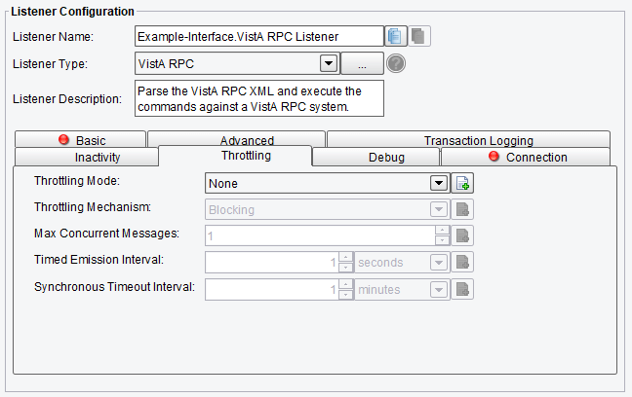The width and height of the screenshot is (632, 397).
Task: Switch to the Basic tab
Action: tap(81, 139)
